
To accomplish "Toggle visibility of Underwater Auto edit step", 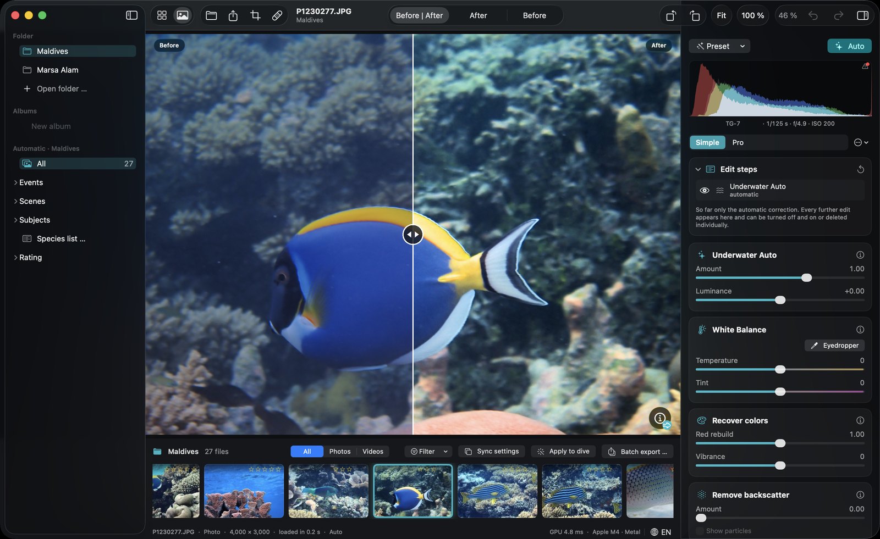I will pos(705,190).
